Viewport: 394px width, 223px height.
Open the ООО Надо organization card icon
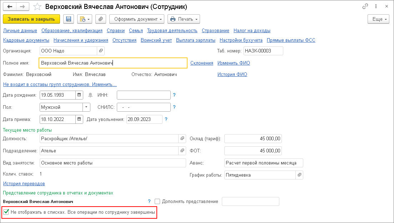[x=101, y=51]
